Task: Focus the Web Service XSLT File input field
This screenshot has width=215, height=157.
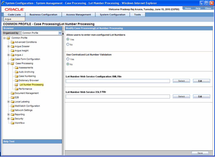Action: [118, 97]
